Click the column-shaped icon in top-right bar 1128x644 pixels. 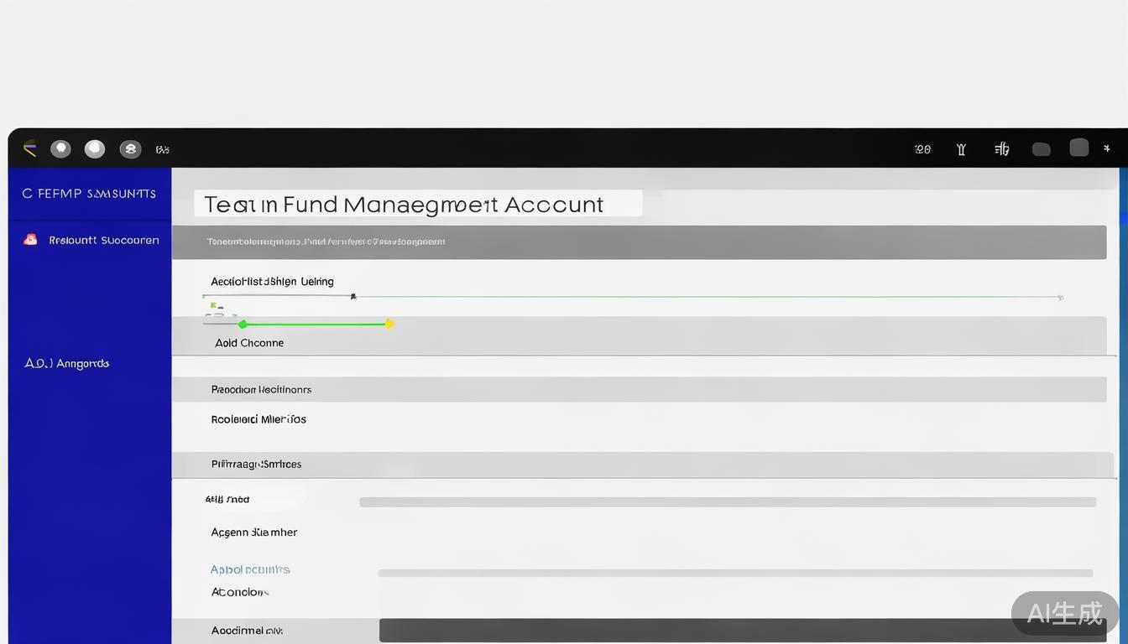(x=961, y=149)
